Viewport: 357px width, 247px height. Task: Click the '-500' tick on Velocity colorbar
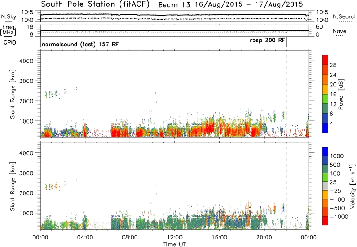pos(337,208)
